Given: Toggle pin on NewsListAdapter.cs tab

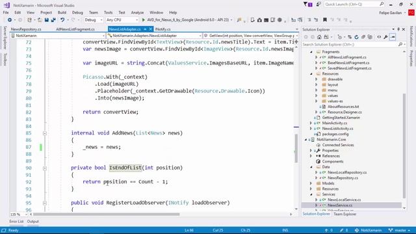Looking at the screenshot, I should point(145,29).
